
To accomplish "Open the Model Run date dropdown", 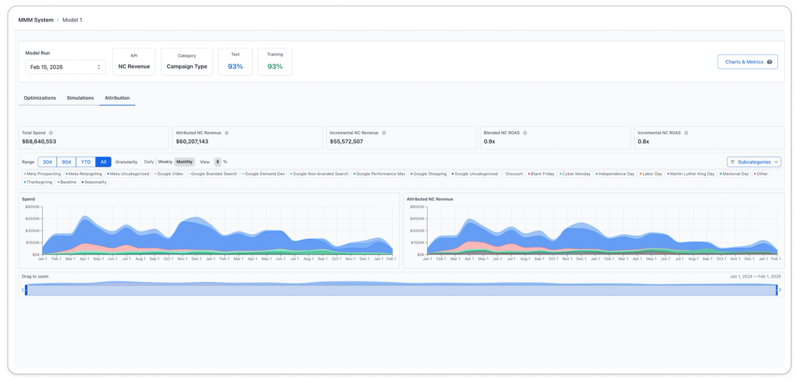I will (65, 67).
